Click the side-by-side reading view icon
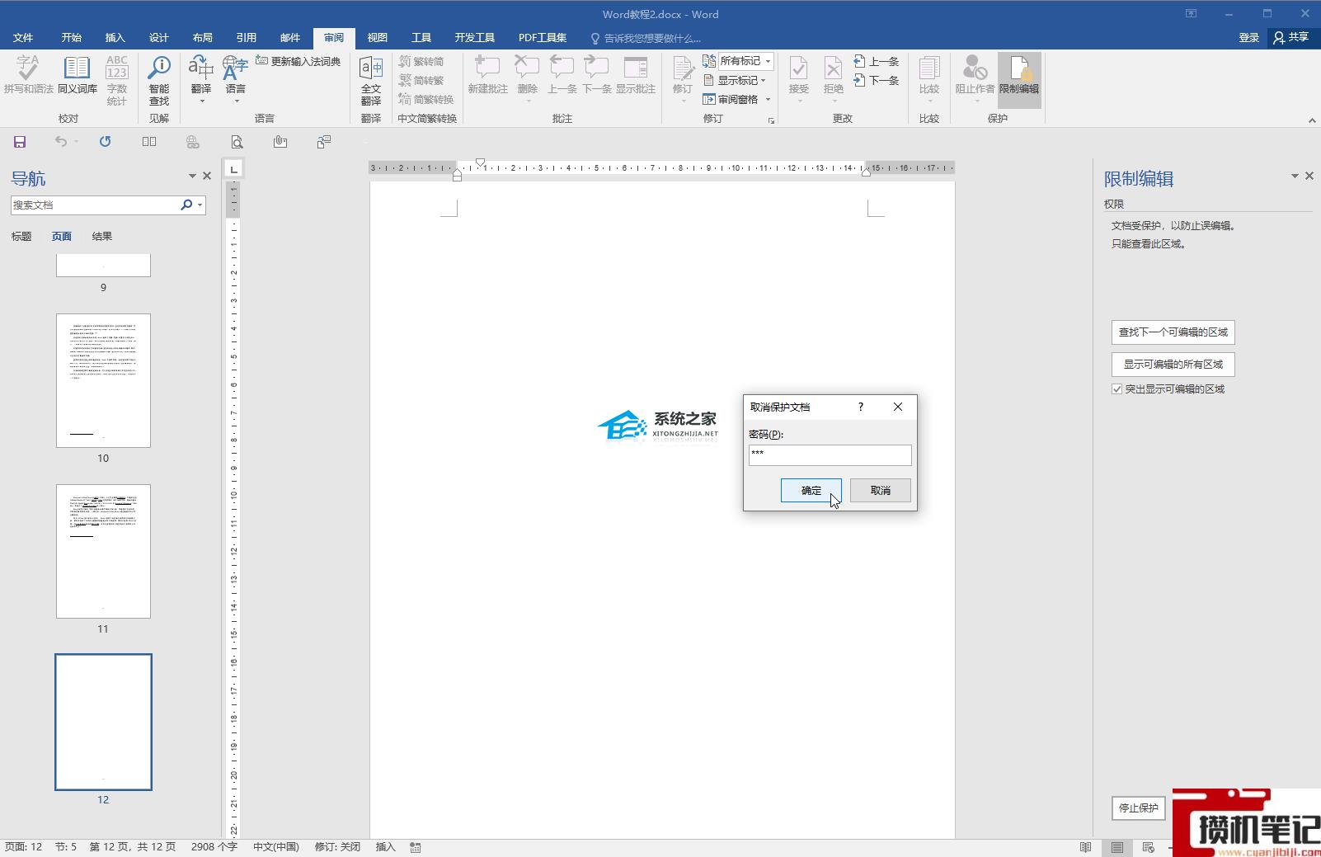This screenshot has height=857, width=1321. coord(149,142)
